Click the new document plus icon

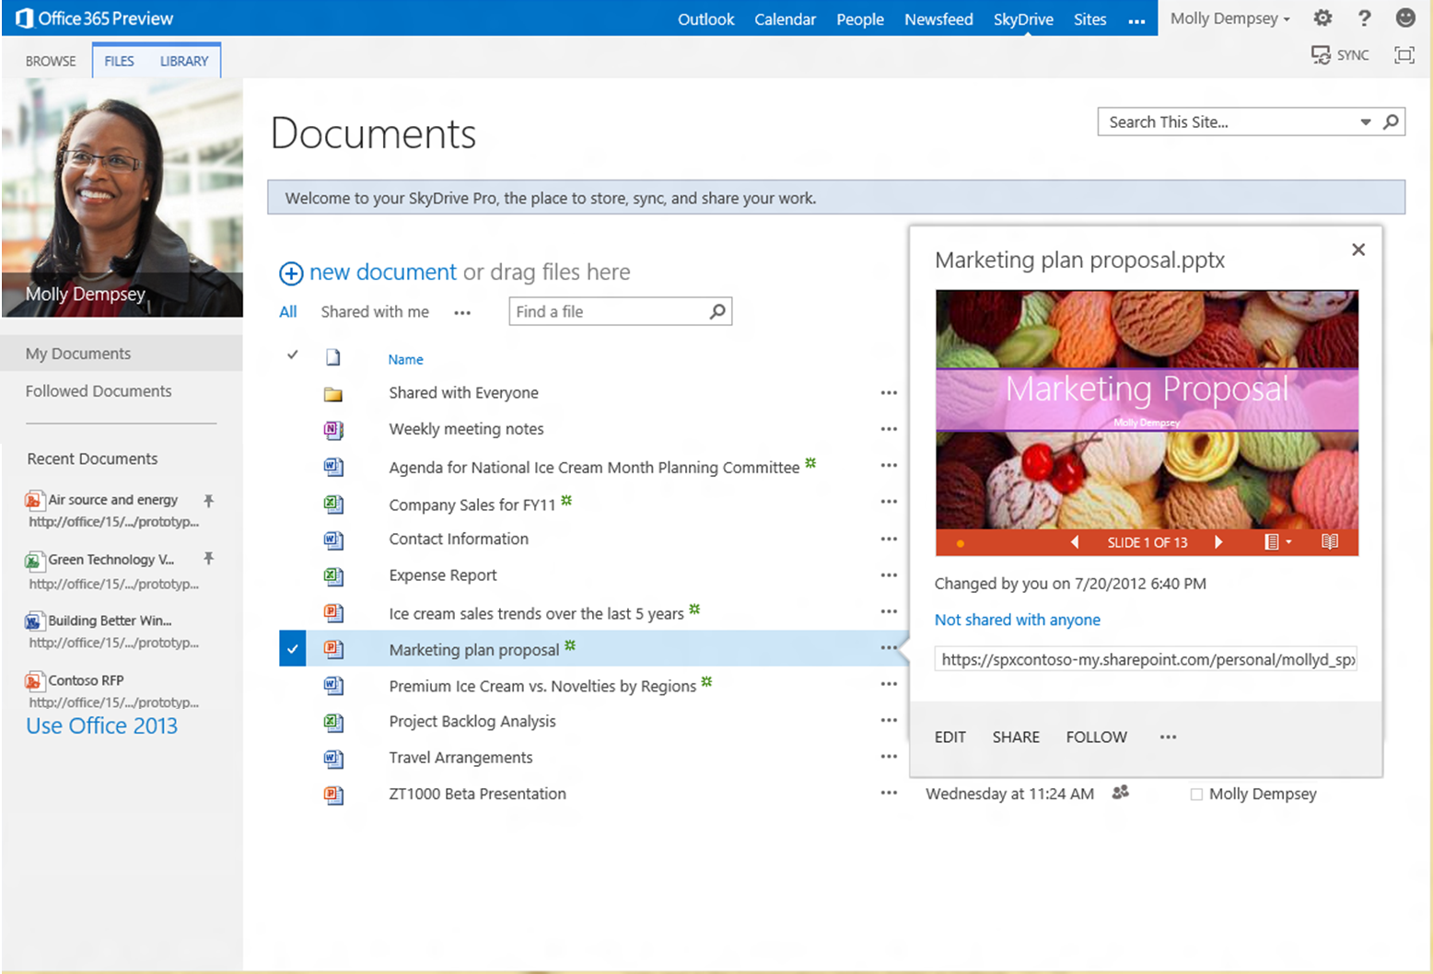(291, 273)
